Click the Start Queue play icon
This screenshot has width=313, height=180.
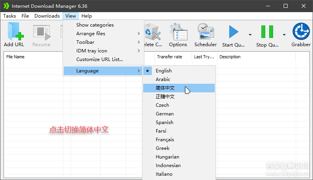pyautogui.click(x=234, y=32)
